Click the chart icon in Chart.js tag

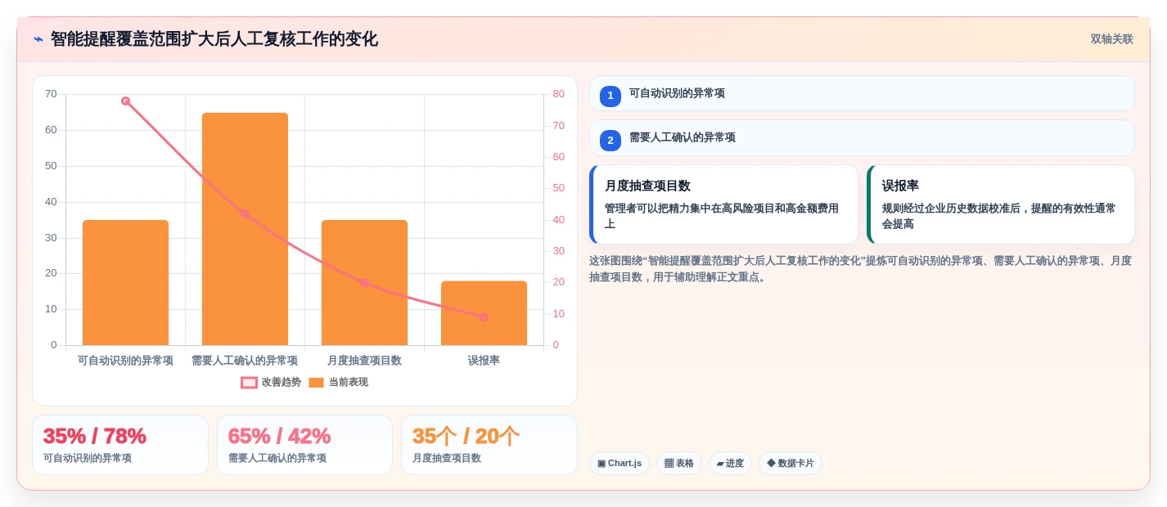[602, 464]
